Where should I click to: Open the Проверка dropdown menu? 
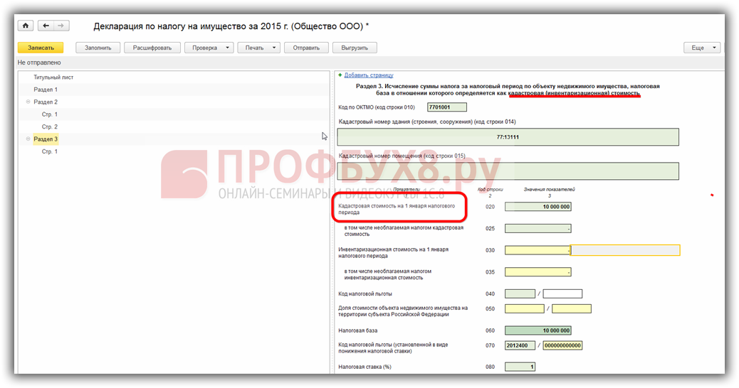click(209, 48)
